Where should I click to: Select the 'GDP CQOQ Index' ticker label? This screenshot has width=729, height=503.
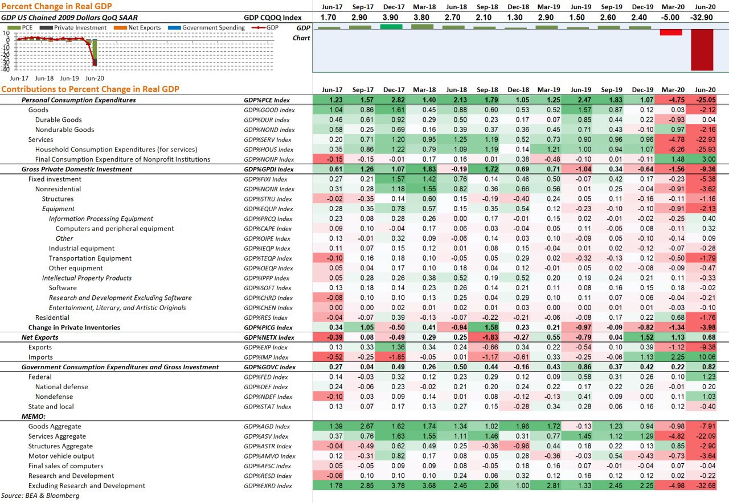click(x=273, y=18)
